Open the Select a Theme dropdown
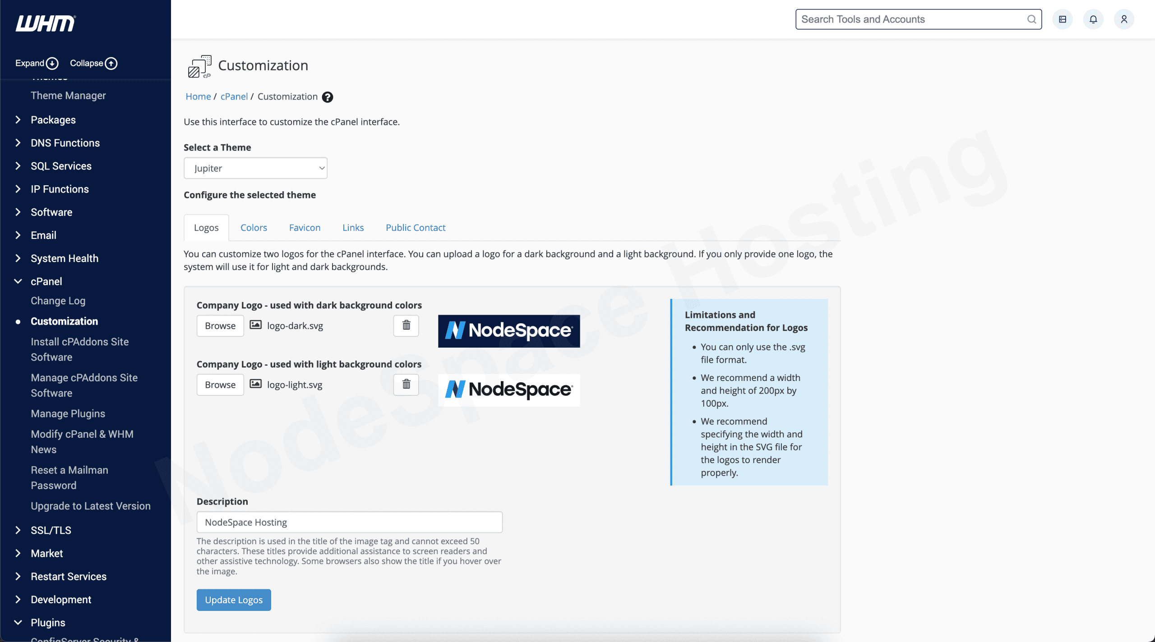Screen dimensions: 1155x642 click(x=255, y=168)
